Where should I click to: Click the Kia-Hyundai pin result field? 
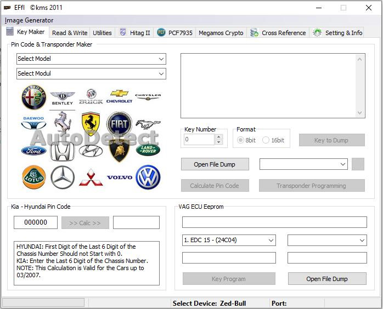tap(136, 222)
